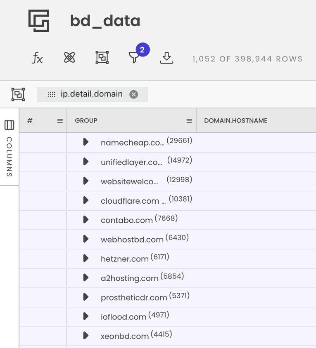
Task: Click the (6171) count for hetzner
Action: [160, 256]
